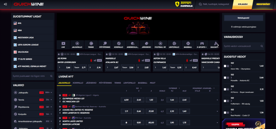The image size is (276, 129).
Task: Check the Marseille - Atalanta BC popular bet
Action: (x=225, y=78)
